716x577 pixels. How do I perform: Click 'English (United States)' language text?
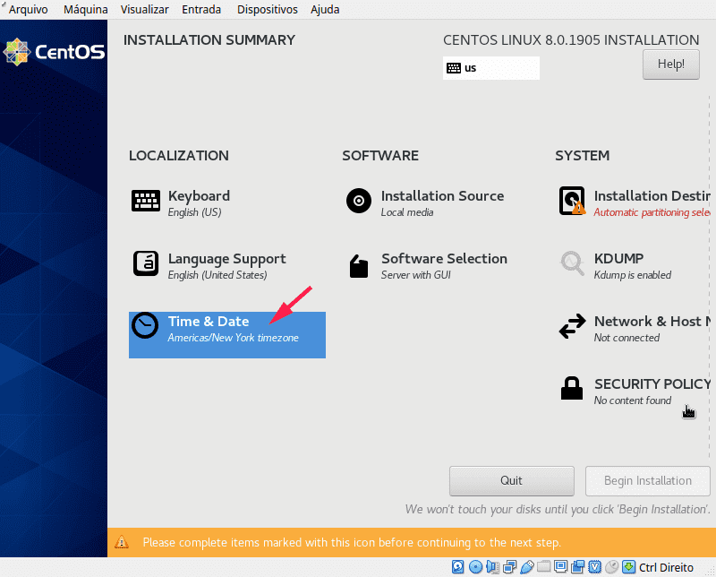217,275
